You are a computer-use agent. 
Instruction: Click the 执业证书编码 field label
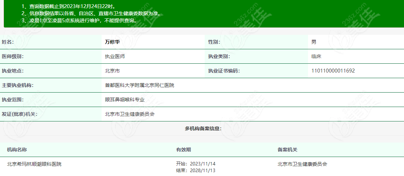[224, 71]
